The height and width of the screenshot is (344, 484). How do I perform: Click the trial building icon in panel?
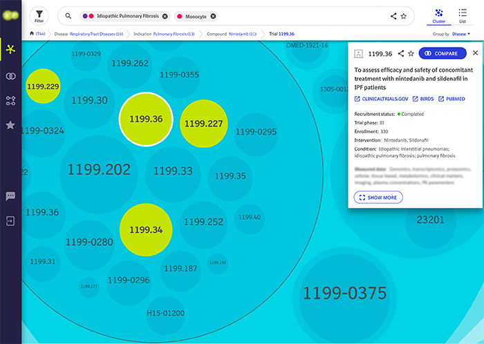[x=358, y=54]
